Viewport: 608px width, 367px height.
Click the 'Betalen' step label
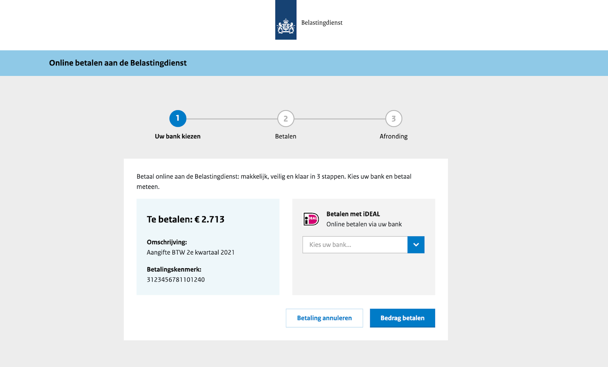[286, 136]
